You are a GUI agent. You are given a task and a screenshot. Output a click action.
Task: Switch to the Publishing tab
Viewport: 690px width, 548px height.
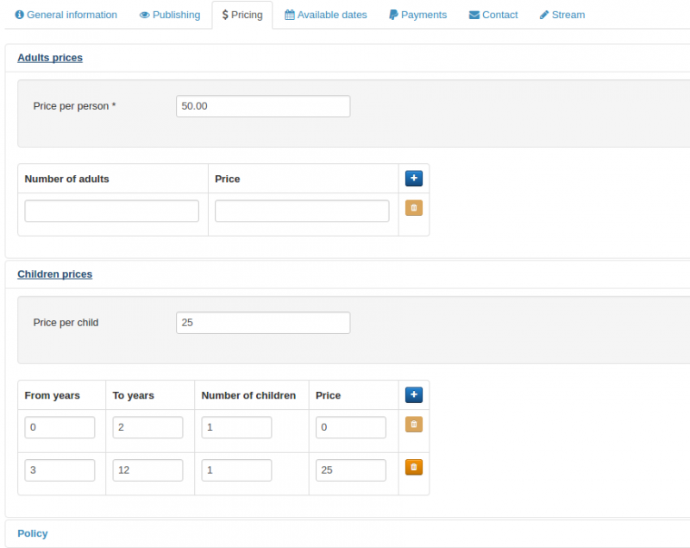[170, 15]
